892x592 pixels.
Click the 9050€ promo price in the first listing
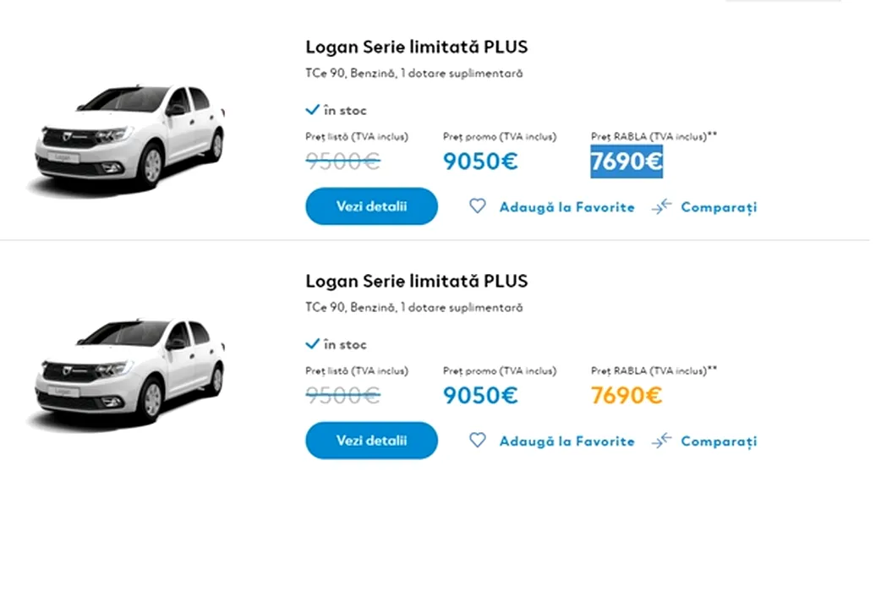(480, 162)
